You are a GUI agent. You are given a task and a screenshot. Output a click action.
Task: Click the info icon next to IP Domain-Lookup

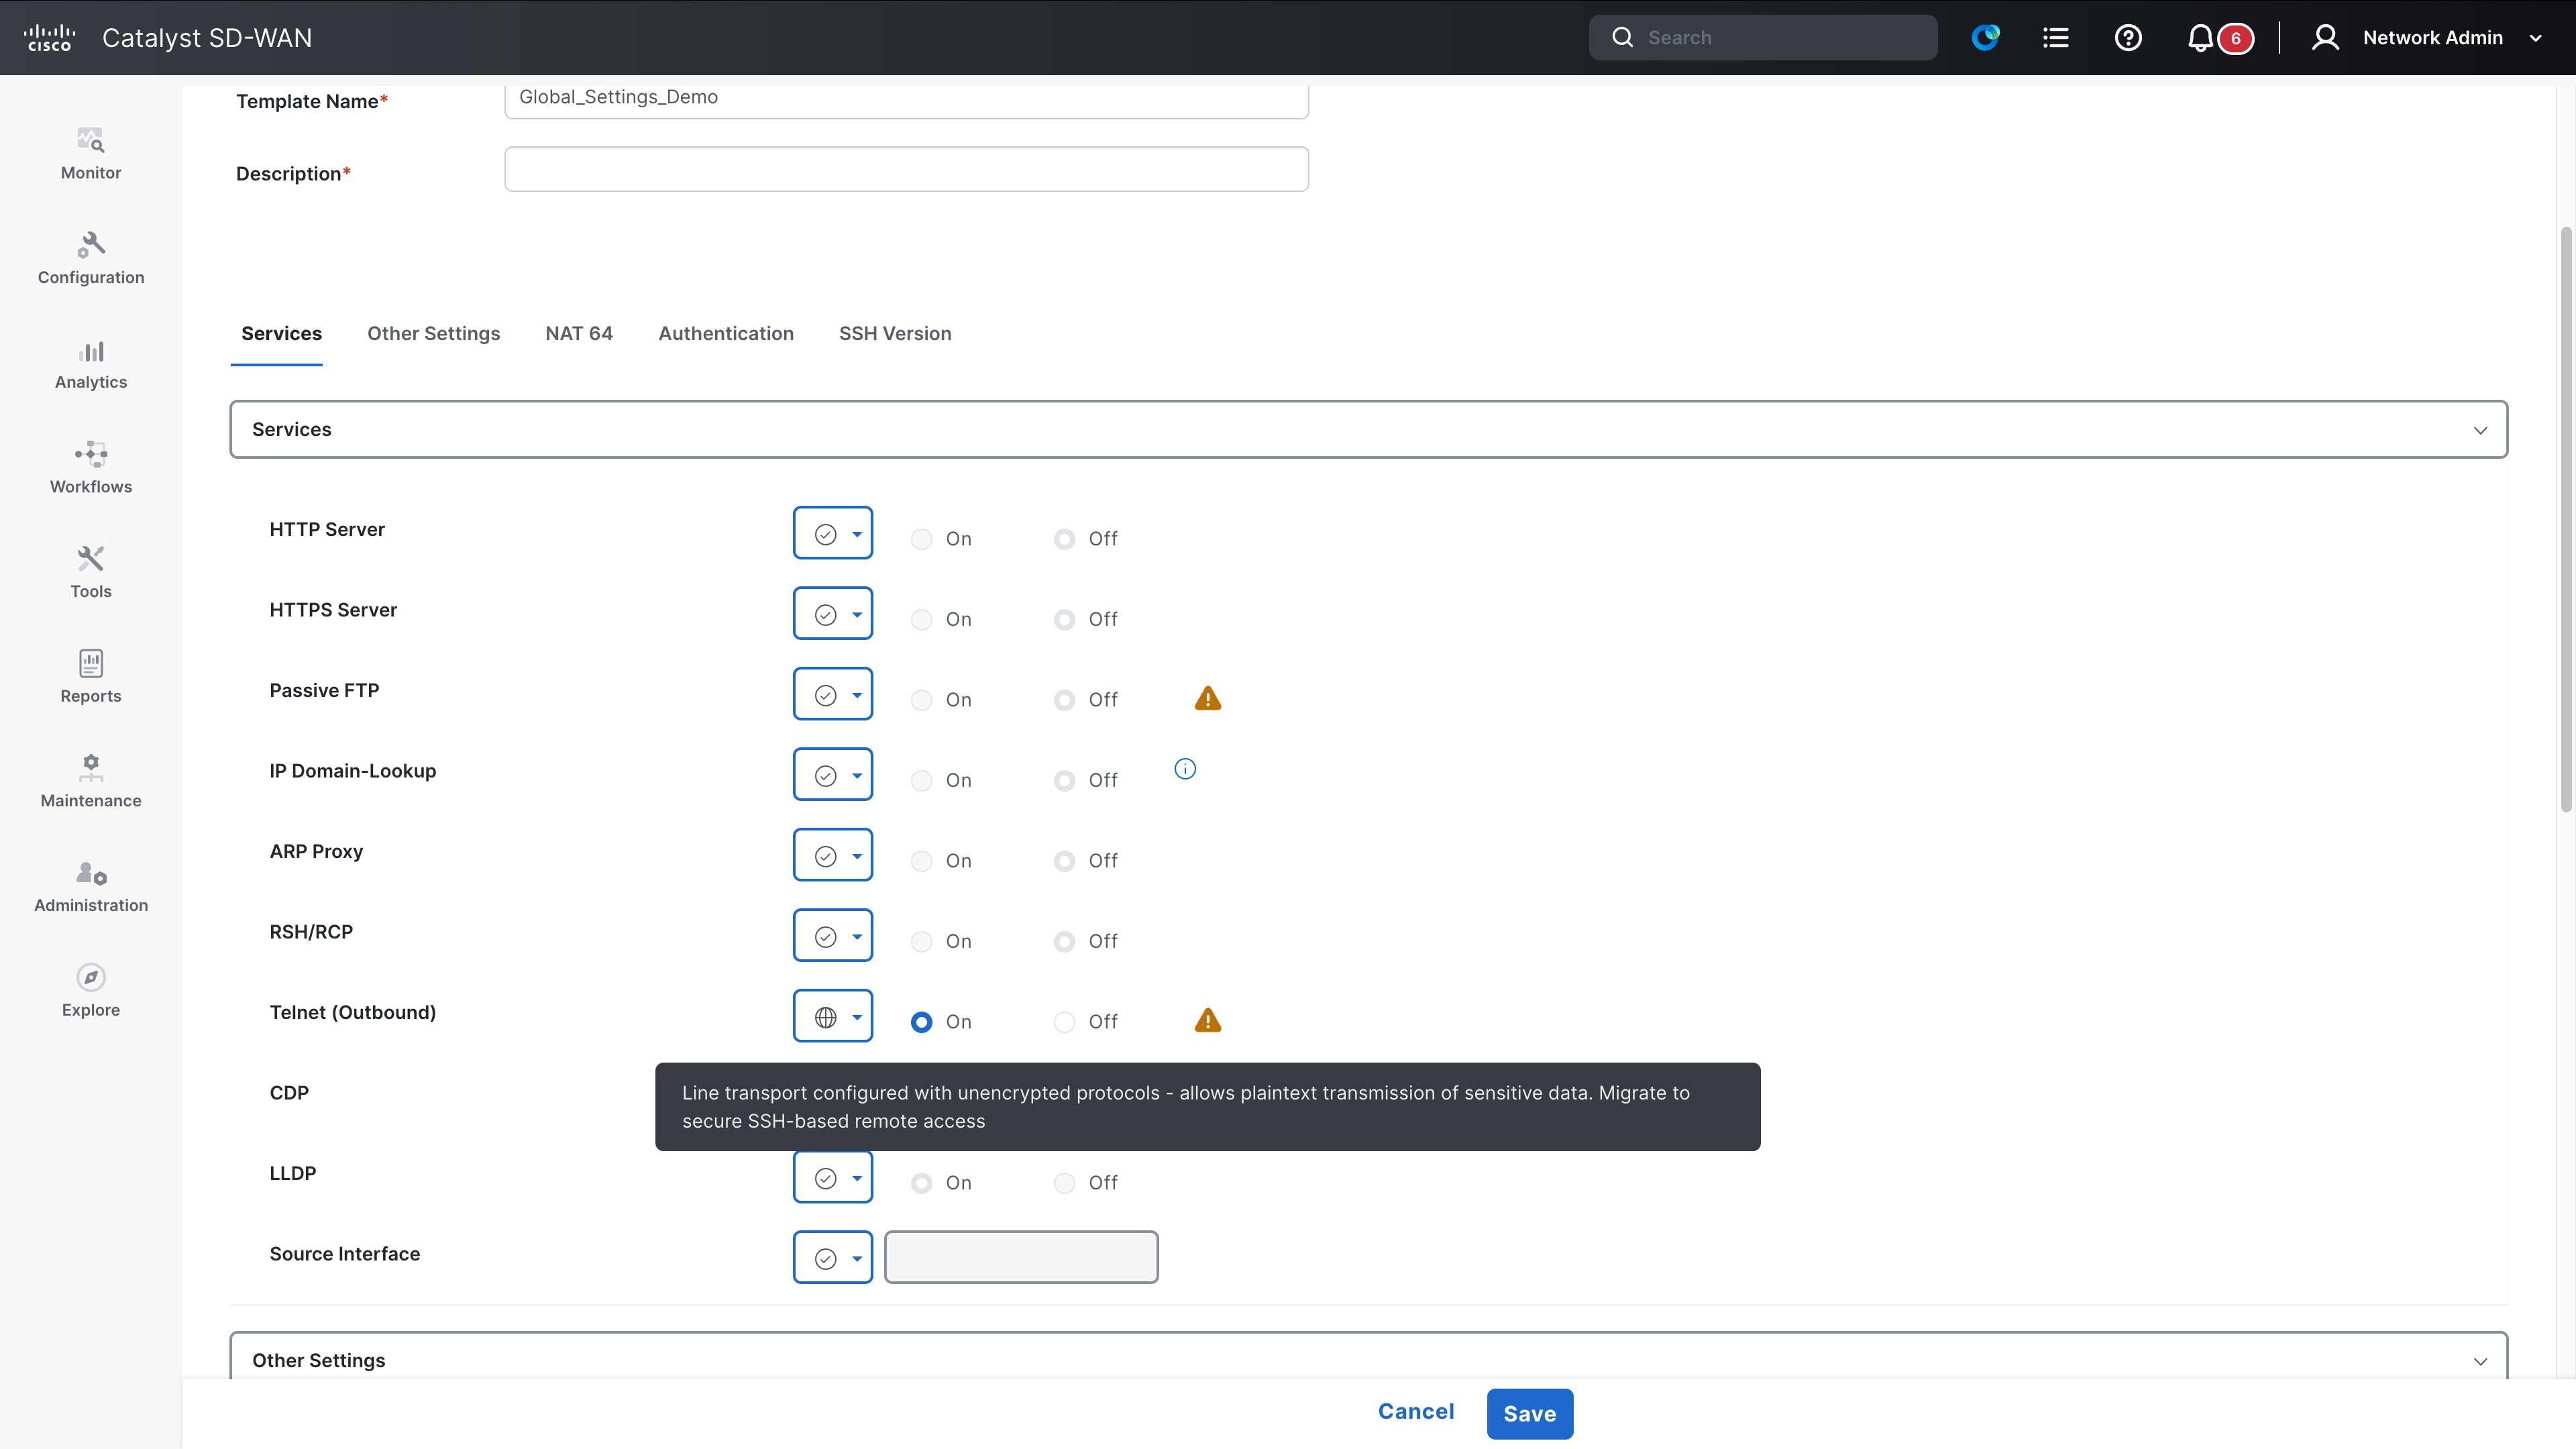(1185, 768)
